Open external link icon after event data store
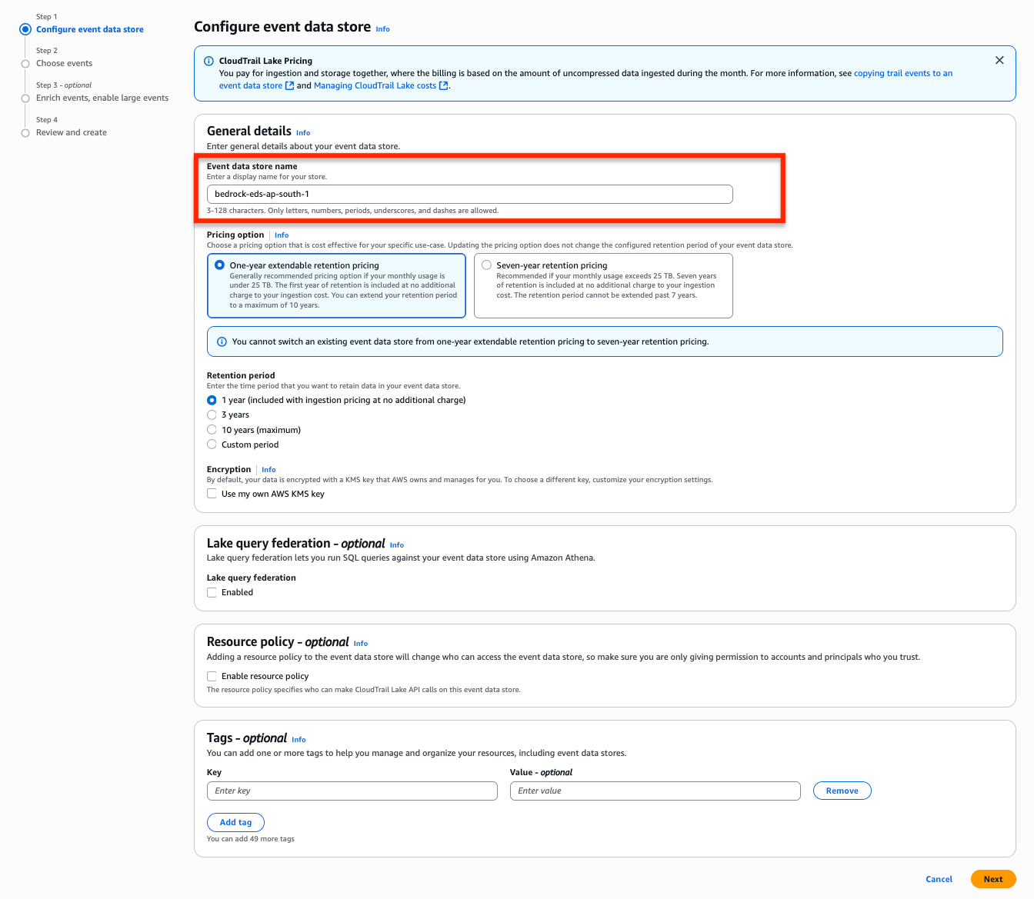The height and width of the screenshot is (899, 1034). tap(289, 85)
